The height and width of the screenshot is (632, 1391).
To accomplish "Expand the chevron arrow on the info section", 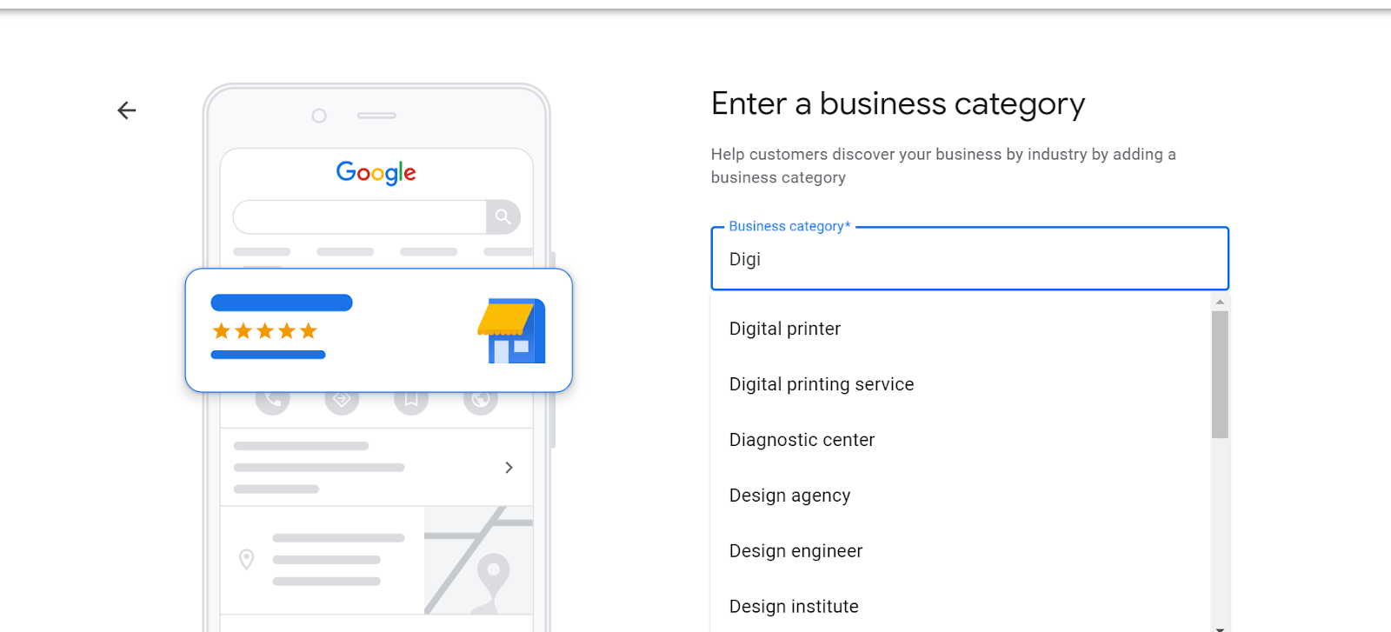I will [509, 467].
